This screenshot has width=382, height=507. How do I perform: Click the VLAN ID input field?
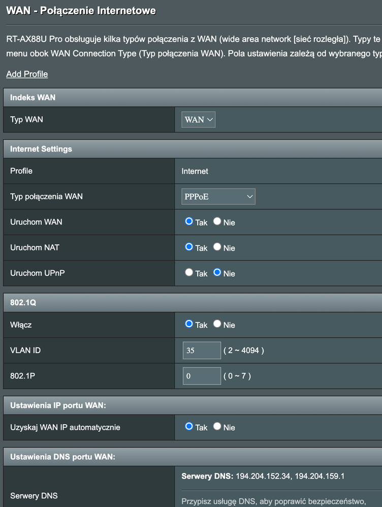click(202, 351)
